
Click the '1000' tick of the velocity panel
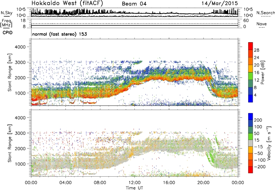(20, 164)
